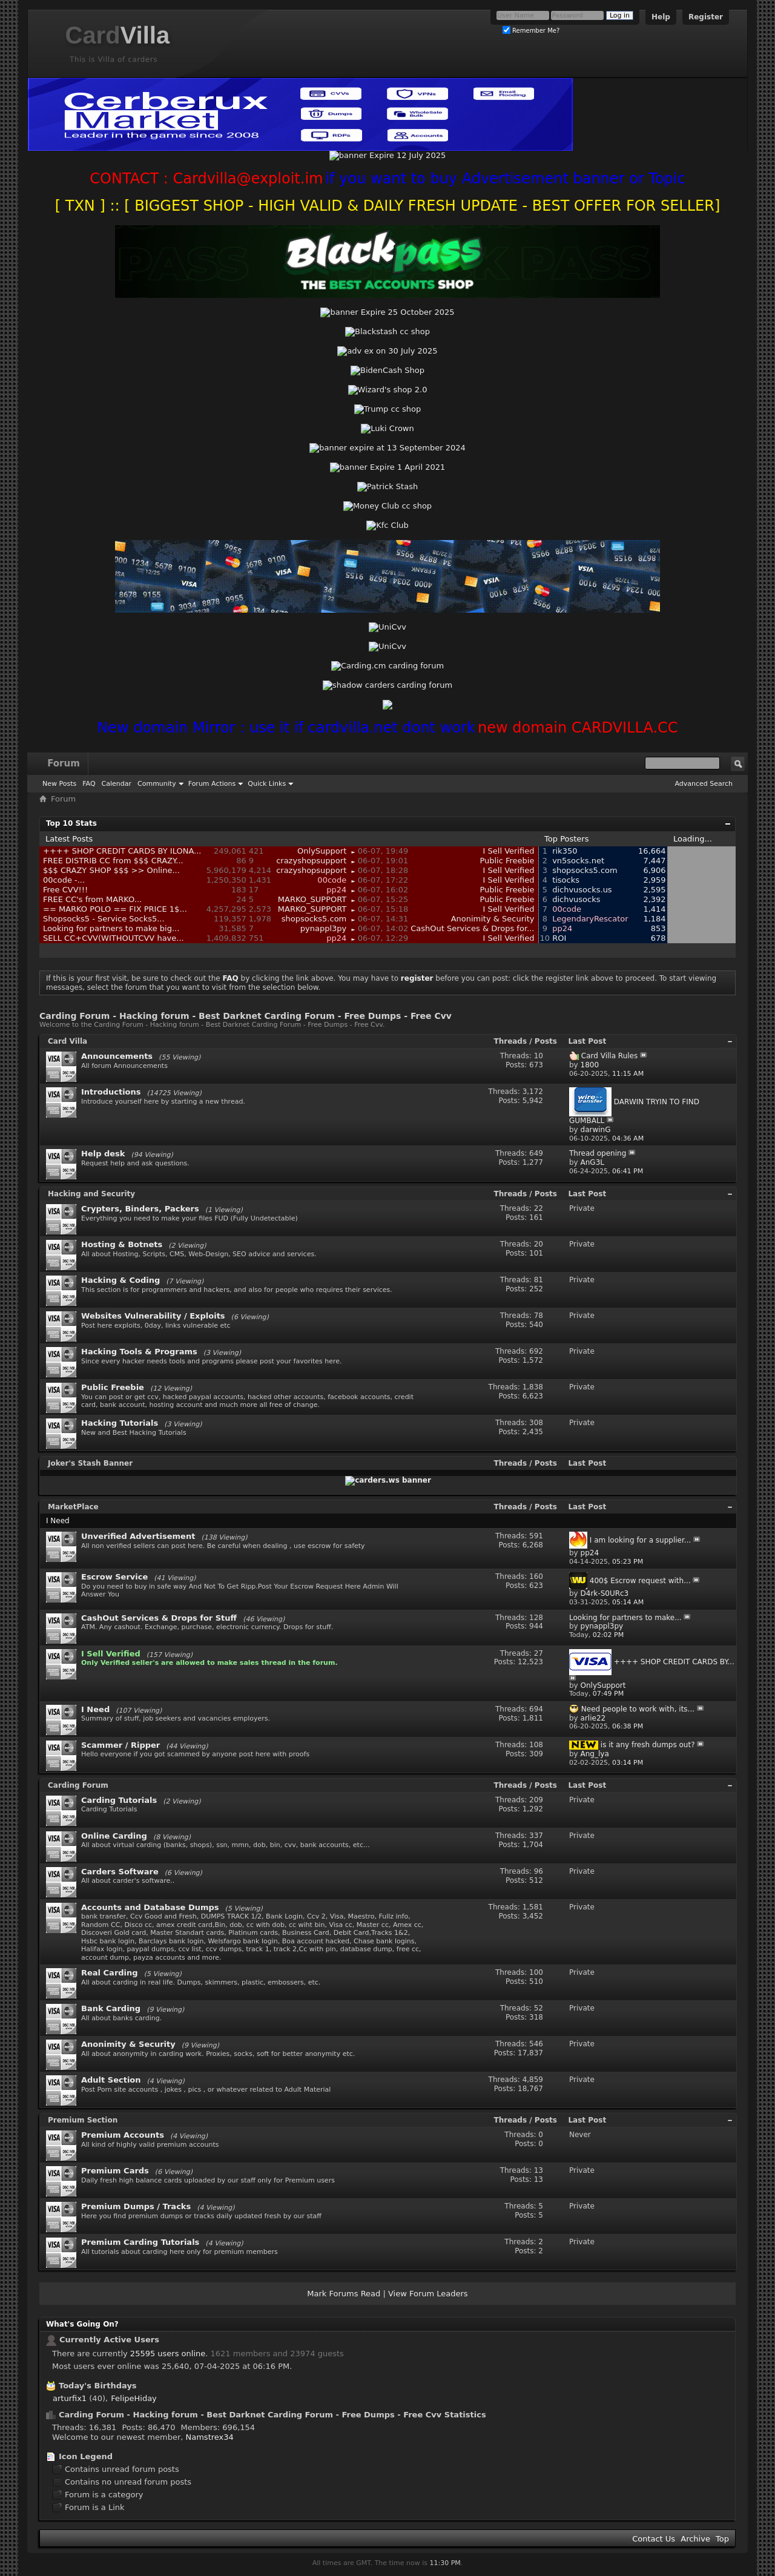
Task: Collapse the Top 10 Stats panel
Action: 728,824
